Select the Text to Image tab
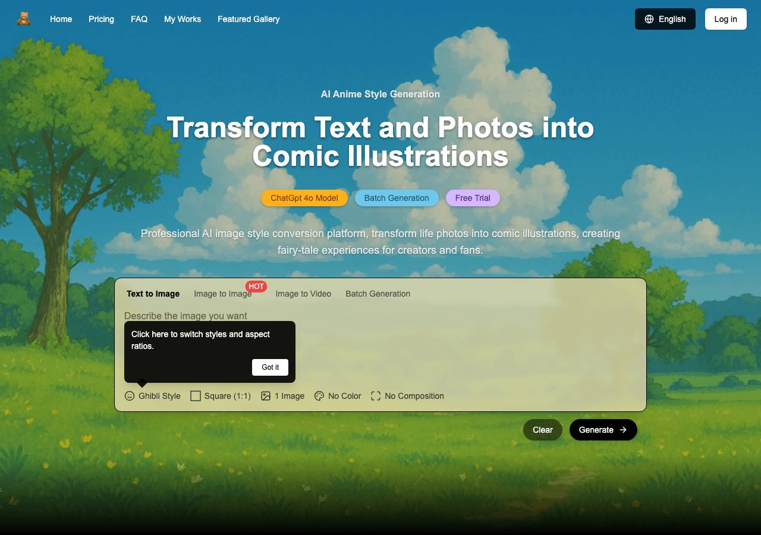This screenshot has width=761, height=535. (x=153, y=294)
